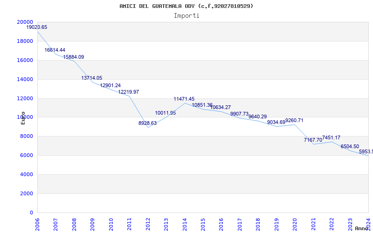This screenshot has height=233, width=373.
Task: Click the y-axis value 20000
Action: coord(25,22)
